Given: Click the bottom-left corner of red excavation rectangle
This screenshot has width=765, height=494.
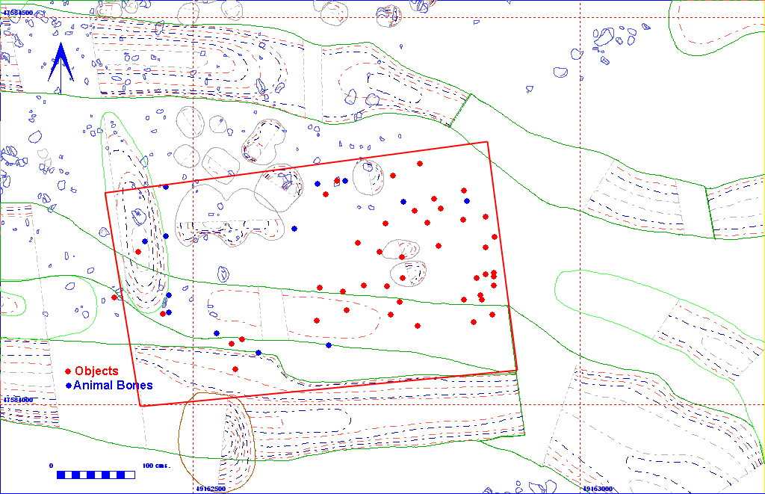Looking at the screenshot, I should pos(140,406).
